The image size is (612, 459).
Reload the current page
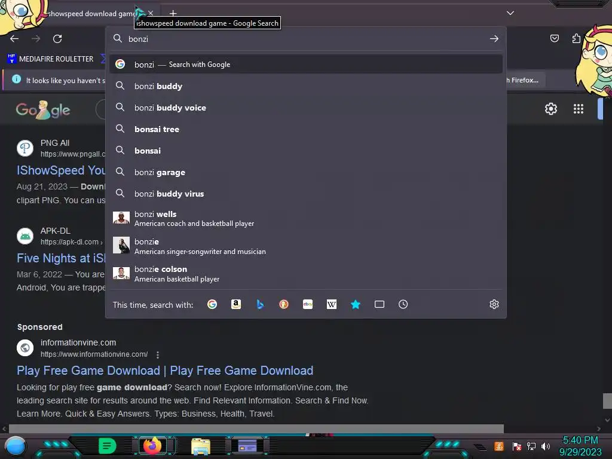pos(57,39)
